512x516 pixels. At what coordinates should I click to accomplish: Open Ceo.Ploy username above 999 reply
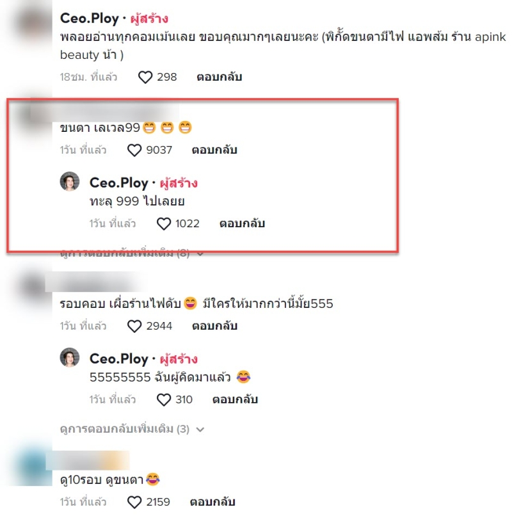click(x=119, y=182)
